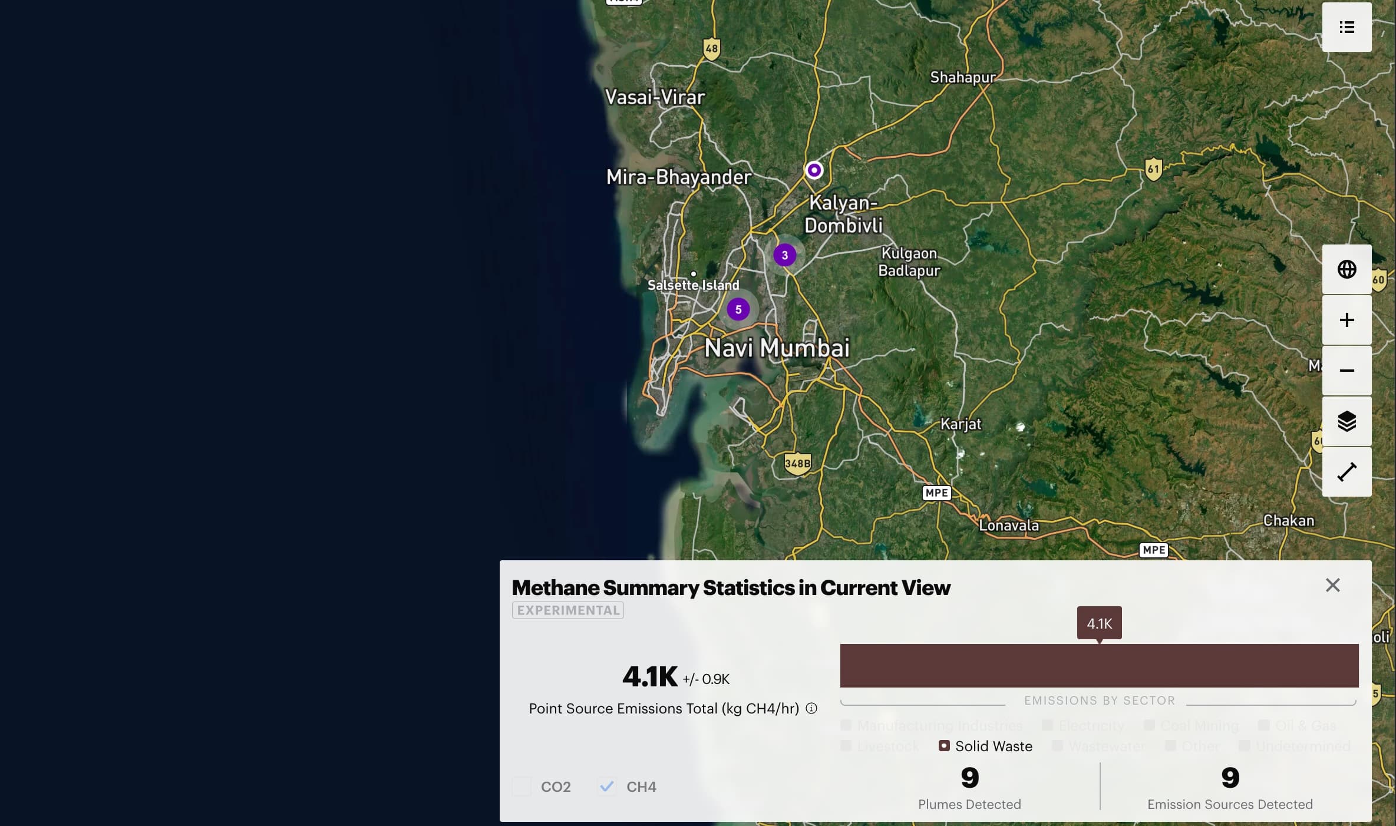Open the cluster marker labeled 5

738,309
